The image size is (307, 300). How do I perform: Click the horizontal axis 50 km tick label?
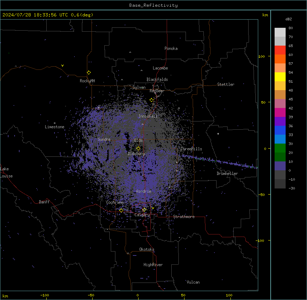183,295
